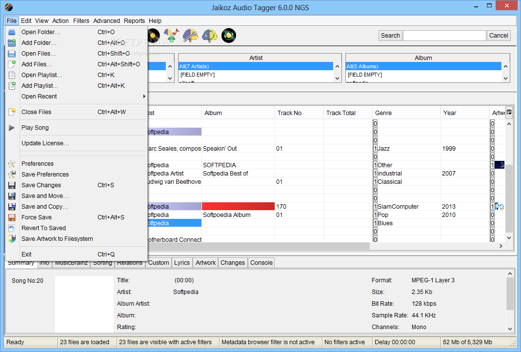This screenshot has width=521, height=352.
Task: Click the Revert To Saved undo icon
Action: (x=12, y=228)
